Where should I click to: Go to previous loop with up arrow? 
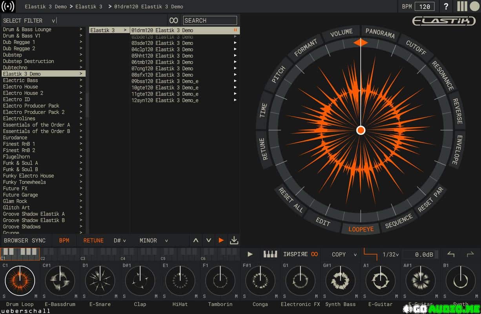pos(196,240)
